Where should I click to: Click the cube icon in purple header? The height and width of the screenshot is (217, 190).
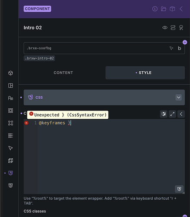pyautogui.click(x=172, y=9)
